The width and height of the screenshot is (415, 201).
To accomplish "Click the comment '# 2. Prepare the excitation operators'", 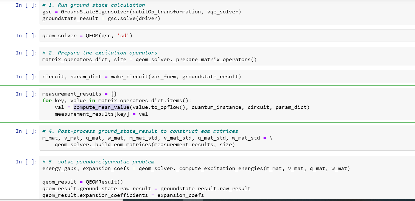I will click(x=100, y=53).
